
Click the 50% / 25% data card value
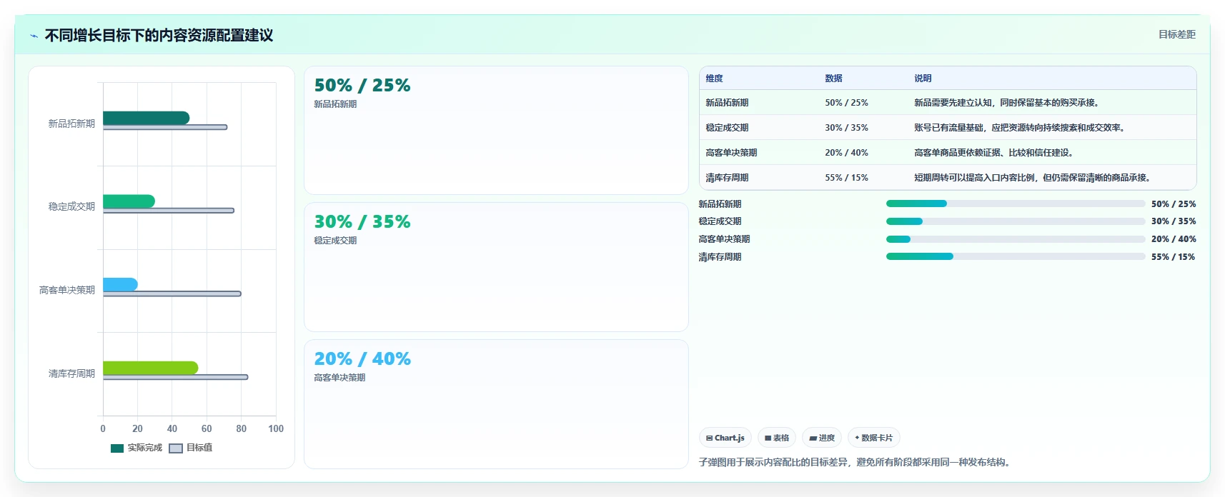pos(362,86)
